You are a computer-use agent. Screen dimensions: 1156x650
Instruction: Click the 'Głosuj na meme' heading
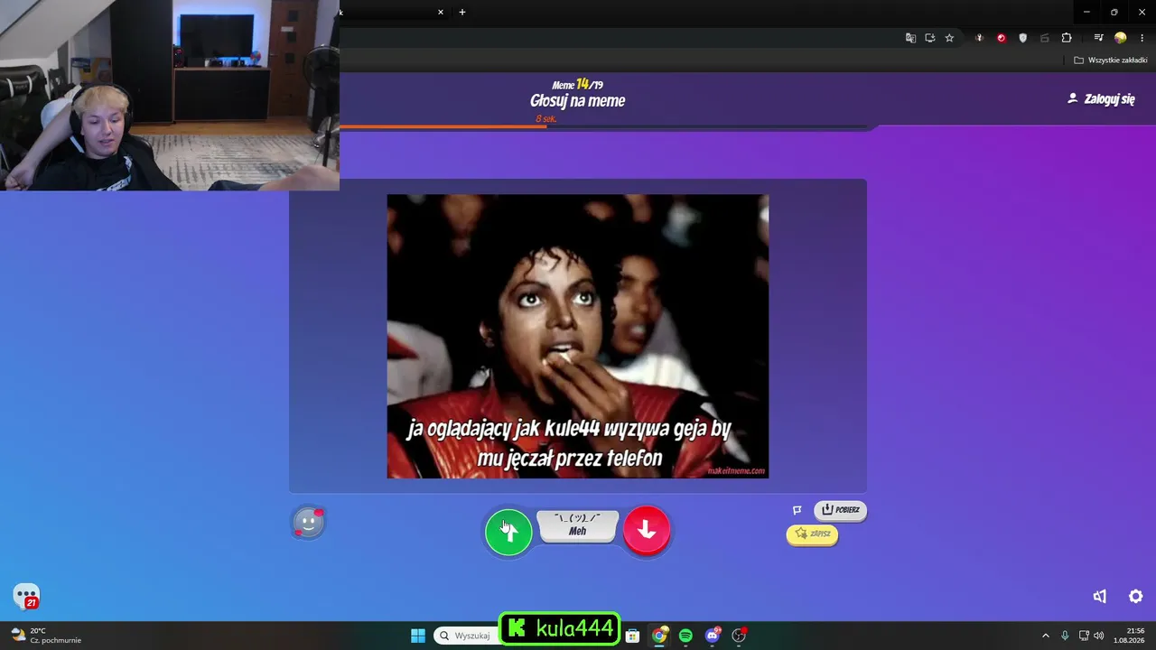point(578,101)
